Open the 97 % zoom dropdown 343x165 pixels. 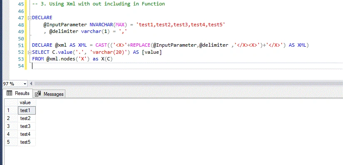[25, 84]
